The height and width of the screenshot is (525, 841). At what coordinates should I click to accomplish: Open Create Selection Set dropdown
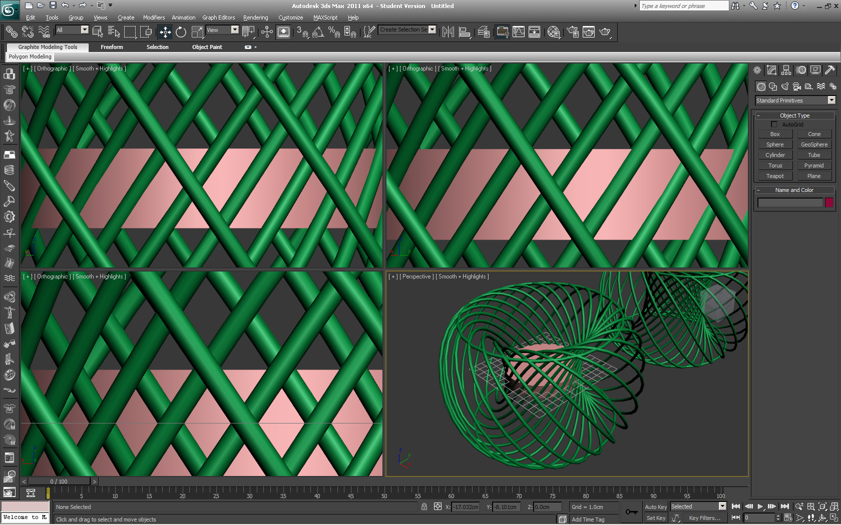tap(407, 29)
